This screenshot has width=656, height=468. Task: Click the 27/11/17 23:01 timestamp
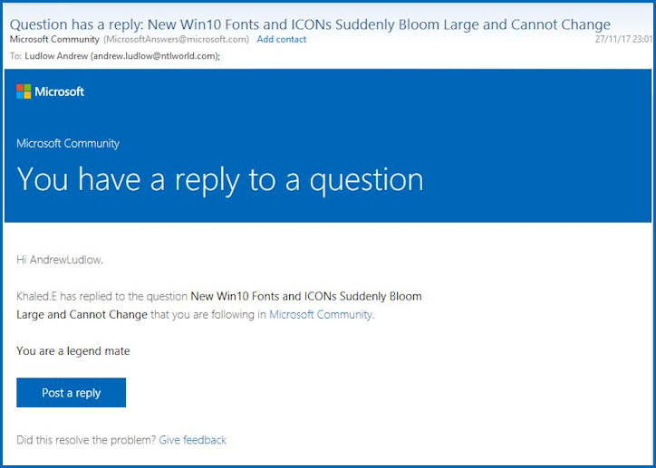(x=622, y=40)
